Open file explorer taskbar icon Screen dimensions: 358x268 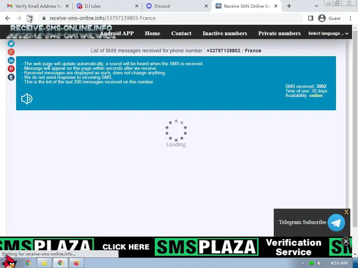(44, 263)
